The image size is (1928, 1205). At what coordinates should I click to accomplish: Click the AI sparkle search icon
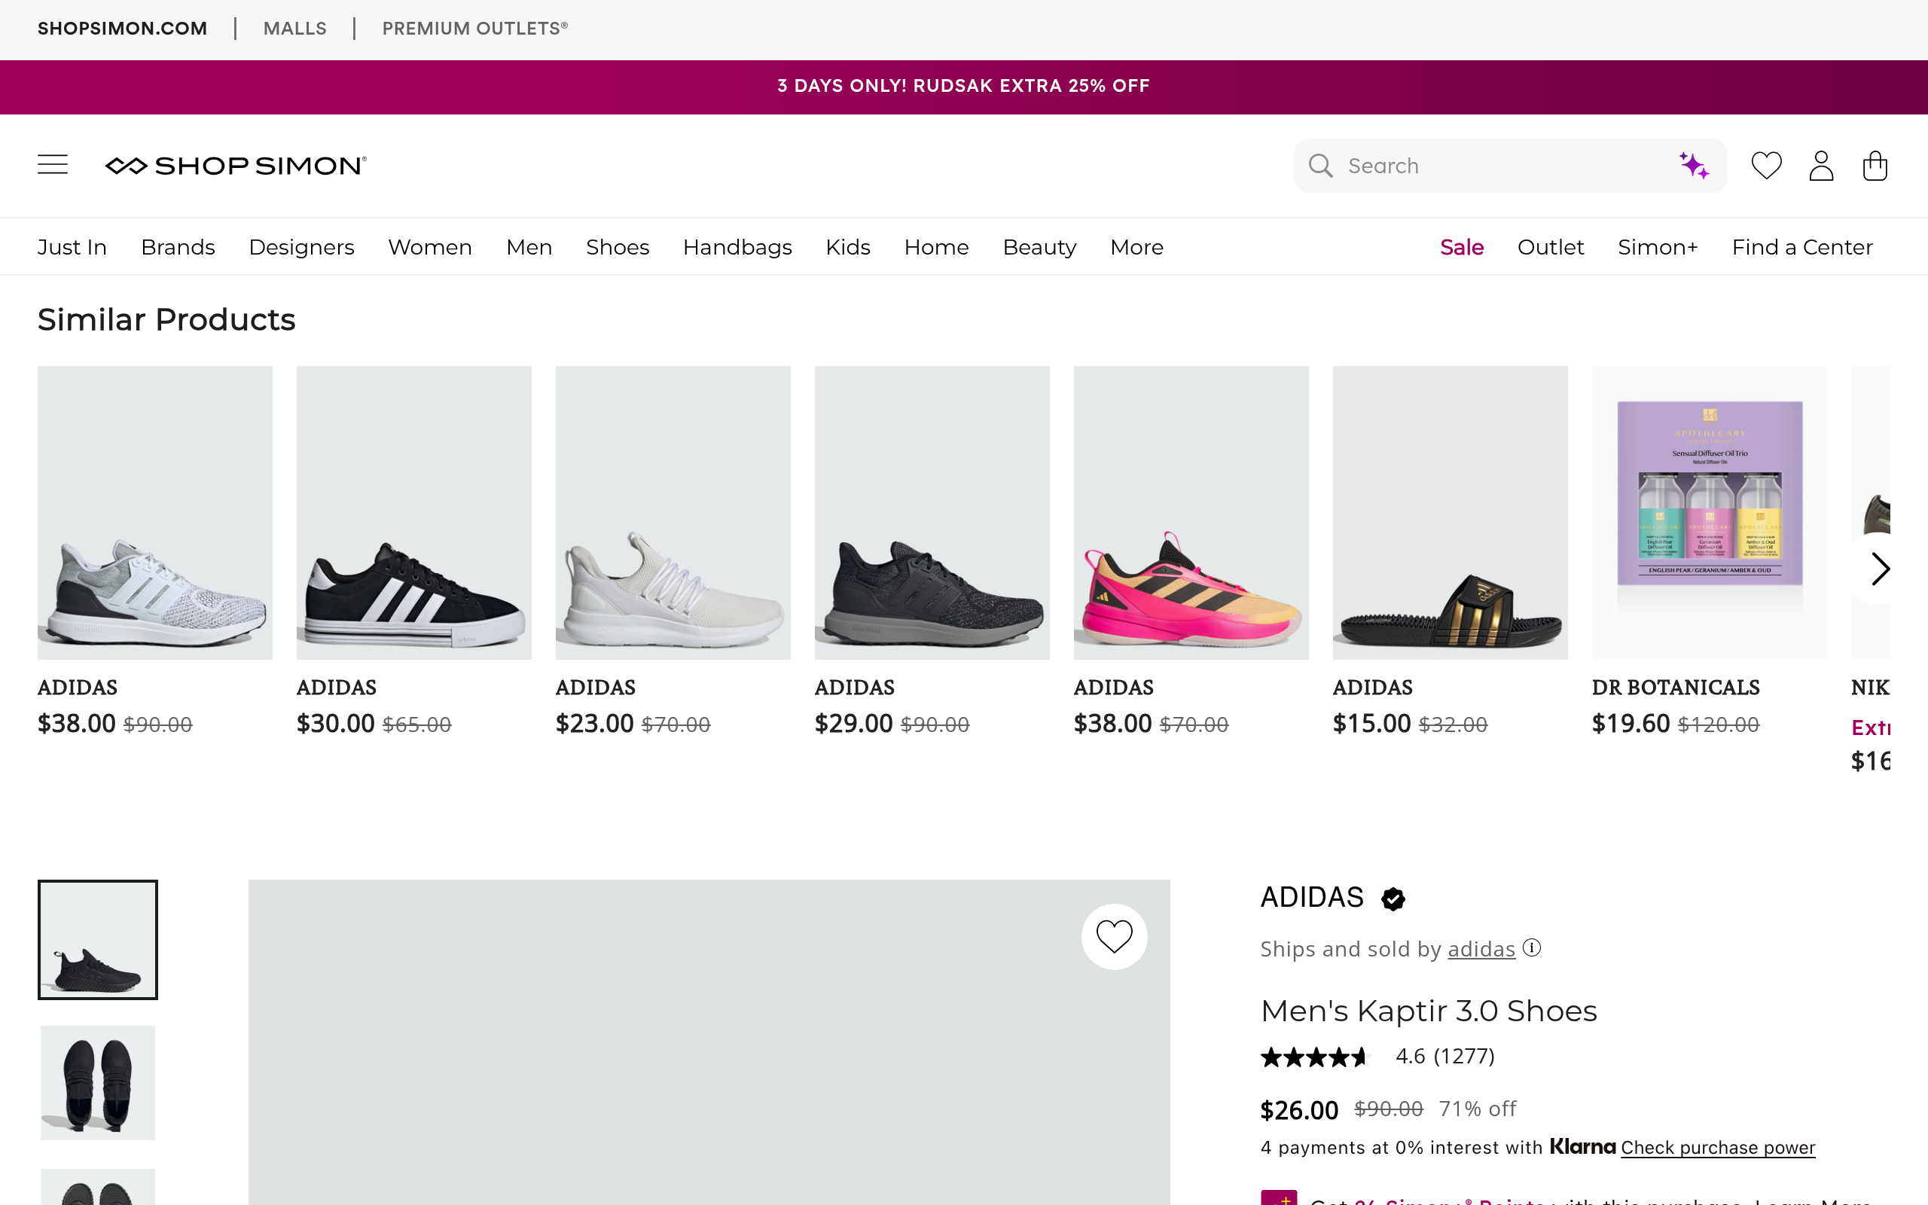1693,166
